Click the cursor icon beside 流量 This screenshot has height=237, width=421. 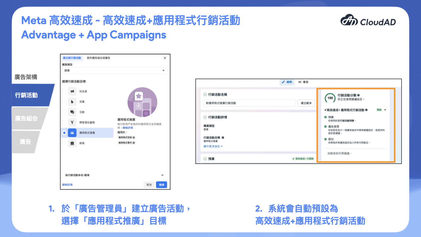click(x=72, y=102)
